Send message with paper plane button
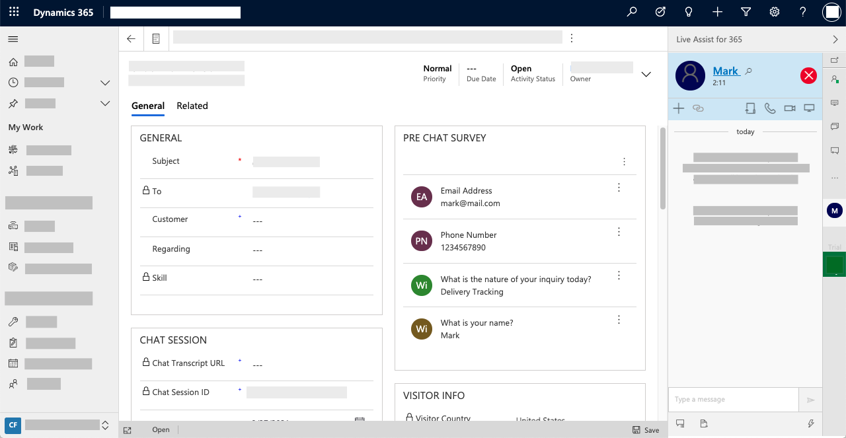This screenshot has height=438, width=846. tap(810, 400)
